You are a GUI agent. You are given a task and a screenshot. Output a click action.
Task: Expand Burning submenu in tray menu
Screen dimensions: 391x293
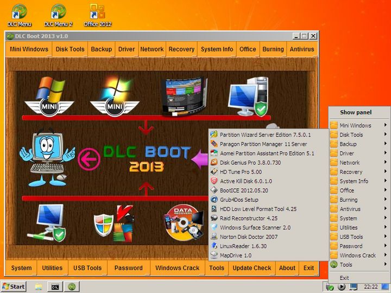(359, 200)
